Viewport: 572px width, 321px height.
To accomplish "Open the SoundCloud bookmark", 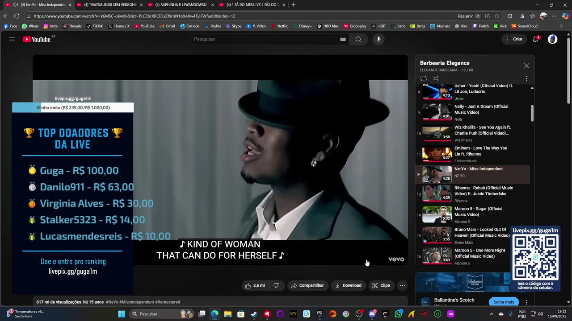I will pos(524,26).
